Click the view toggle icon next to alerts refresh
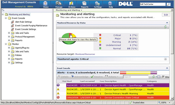 tap(159, 77)
